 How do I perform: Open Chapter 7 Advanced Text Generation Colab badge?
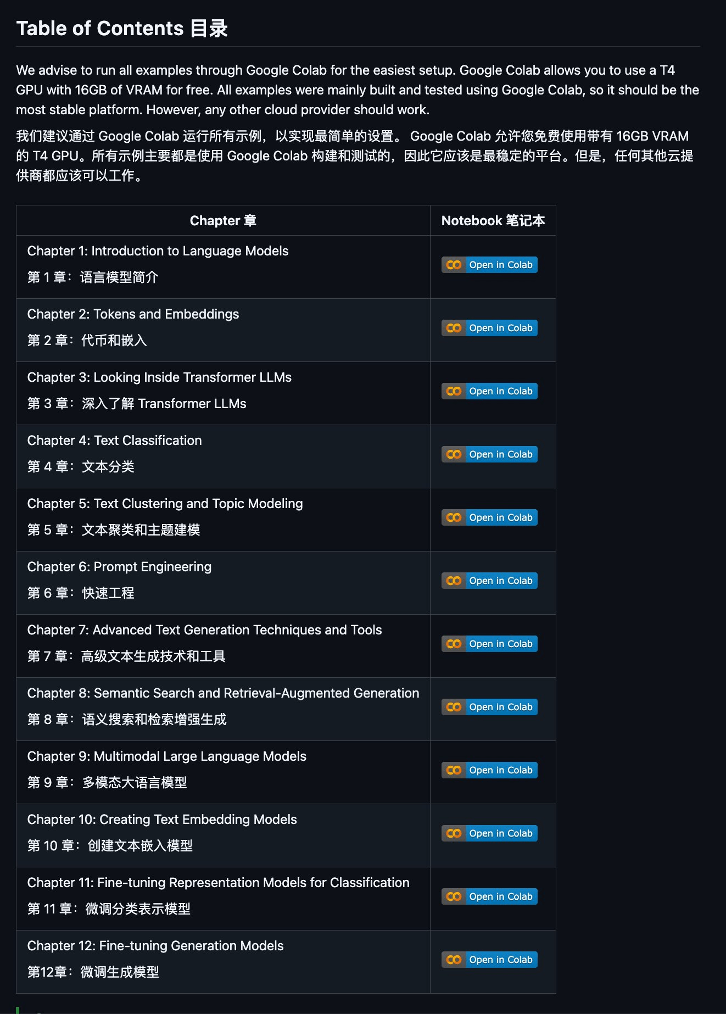[x=489, y=644]
